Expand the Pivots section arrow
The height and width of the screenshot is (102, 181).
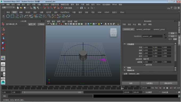(x=125, y=67)
